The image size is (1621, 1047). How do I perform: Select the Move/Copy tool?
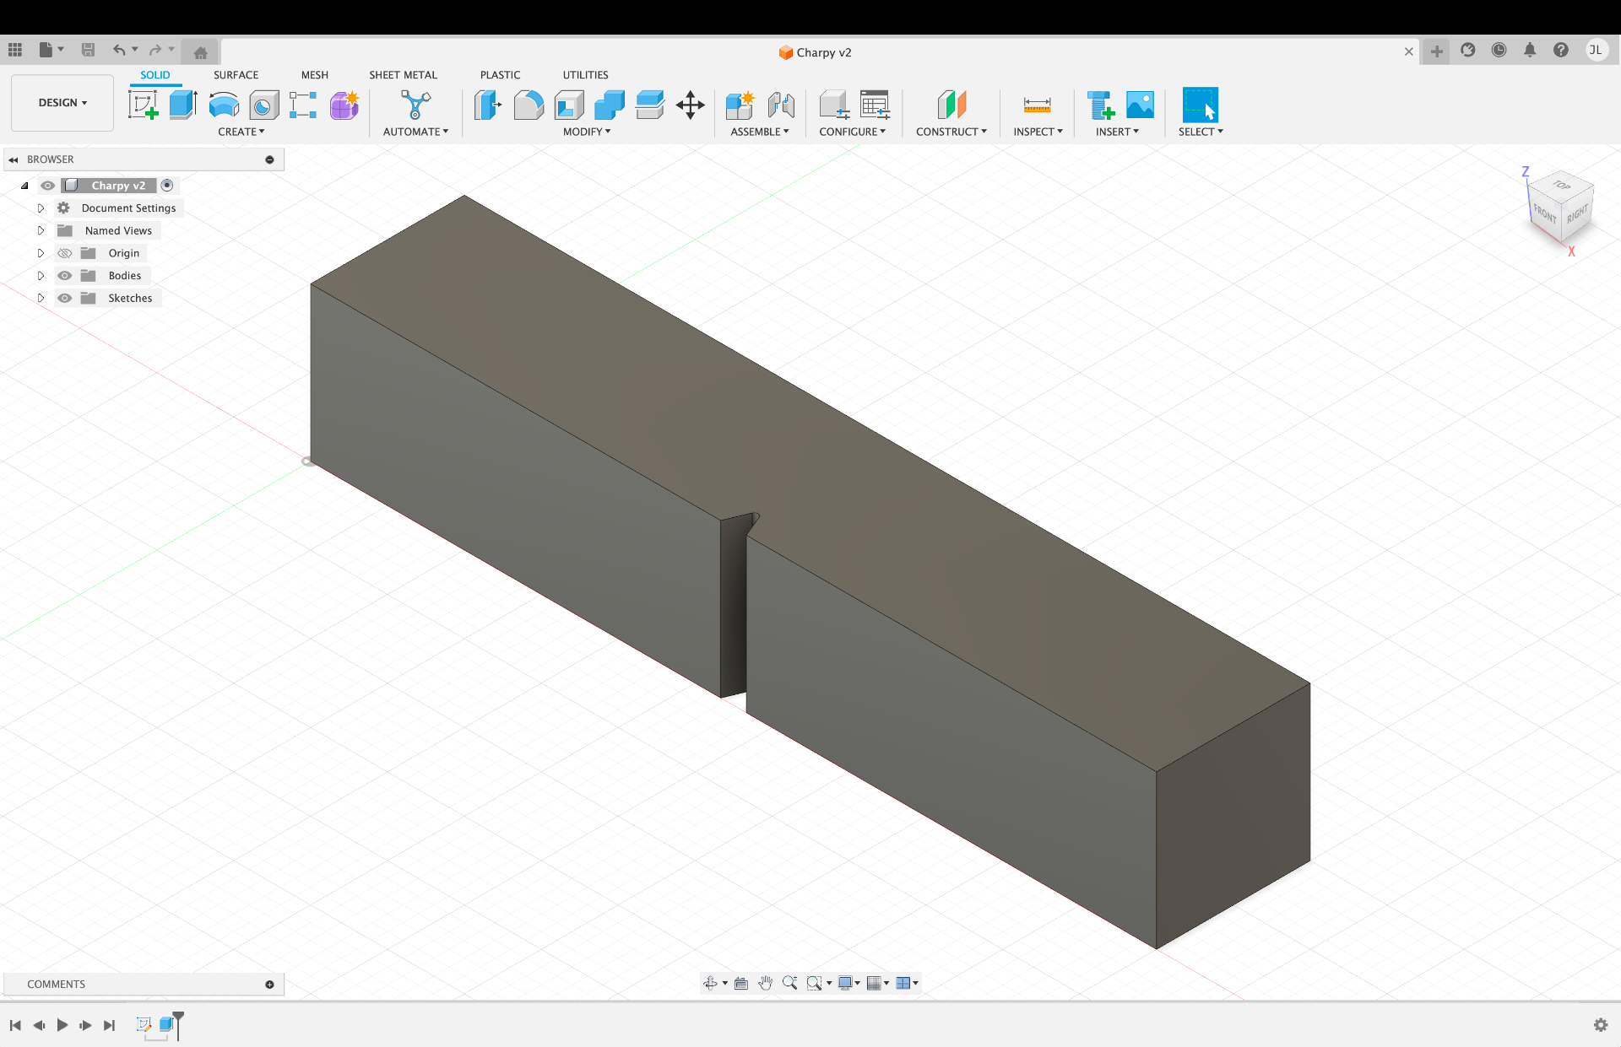click(691, 105)
